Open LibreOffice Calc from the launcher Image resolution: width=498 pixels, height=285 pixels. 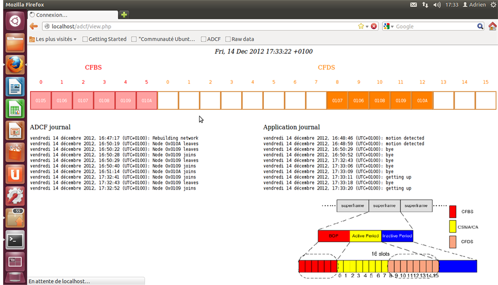(x=15, y=109)
